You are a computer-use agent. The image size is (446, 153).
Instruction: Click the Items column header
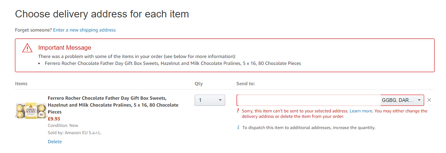(x=21, y=84)
